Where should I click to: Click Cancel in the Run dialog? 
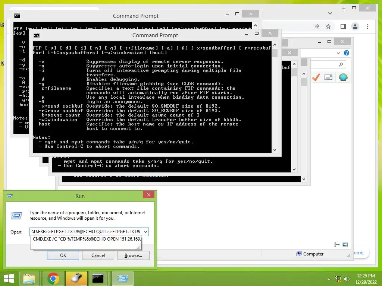(98, 255)
